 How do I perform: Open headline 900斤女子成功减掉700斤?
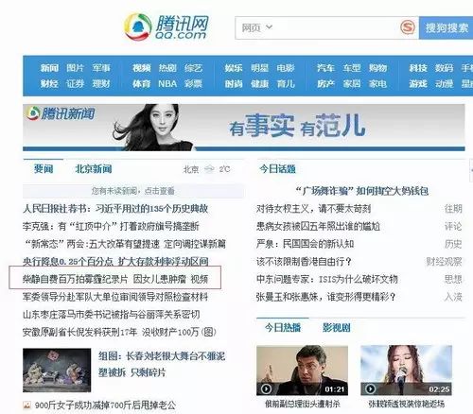[105, 405]
